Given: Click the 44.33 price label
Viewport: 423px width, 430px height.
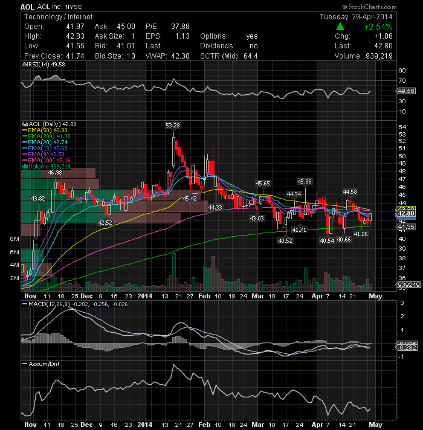Looking at the screenshot, I should [x=215, y=207].
